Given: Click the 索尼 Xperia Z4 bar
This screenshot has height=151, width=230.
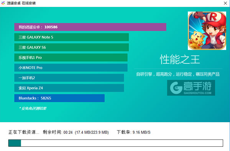Looking at the screenshot, I should 69,88.
